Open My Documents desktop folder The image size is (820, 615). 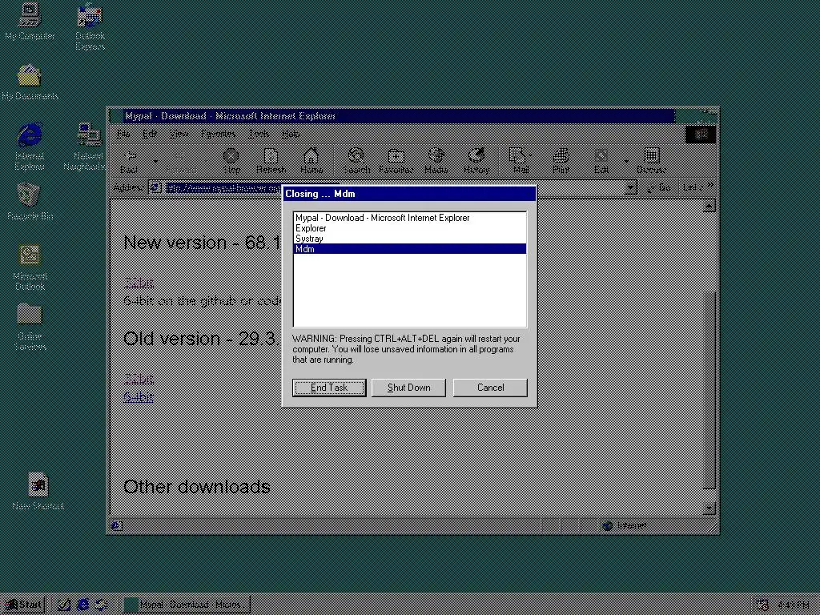pyautogui.click(x=30, y=82)
